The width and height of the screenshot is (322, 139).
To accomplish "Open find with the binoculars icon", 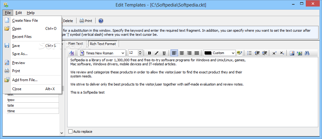I will tap(307, 53).
